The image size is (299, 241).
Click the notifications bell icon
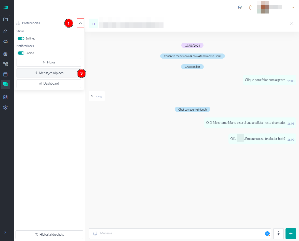pyautogui.click(x=251, y=7)
